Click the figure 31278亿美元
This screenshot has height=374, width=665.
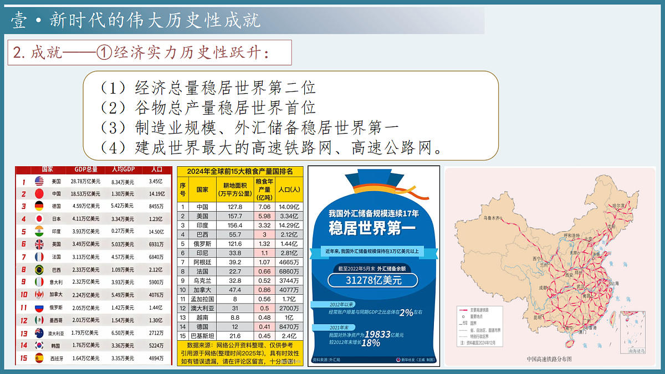coord(373,280)
